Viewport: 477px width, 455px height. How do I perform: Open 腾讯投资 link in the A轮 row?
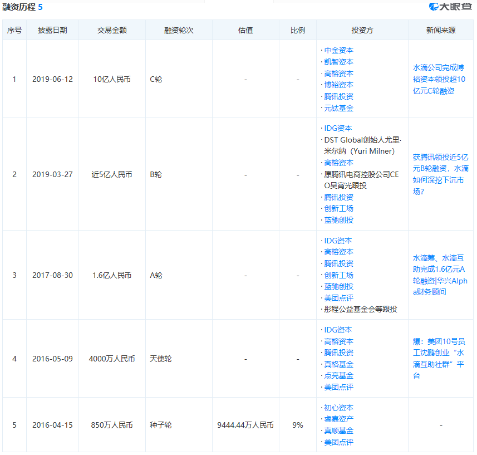[x=338, y=263]
